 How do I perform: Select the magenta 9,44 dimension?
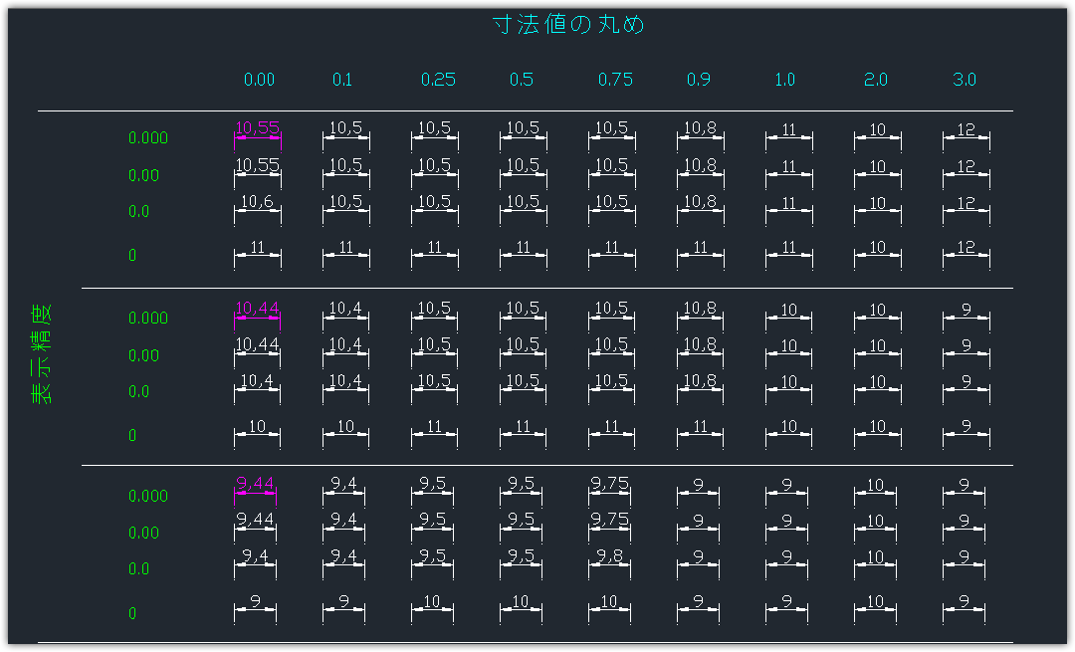(255, 485)
